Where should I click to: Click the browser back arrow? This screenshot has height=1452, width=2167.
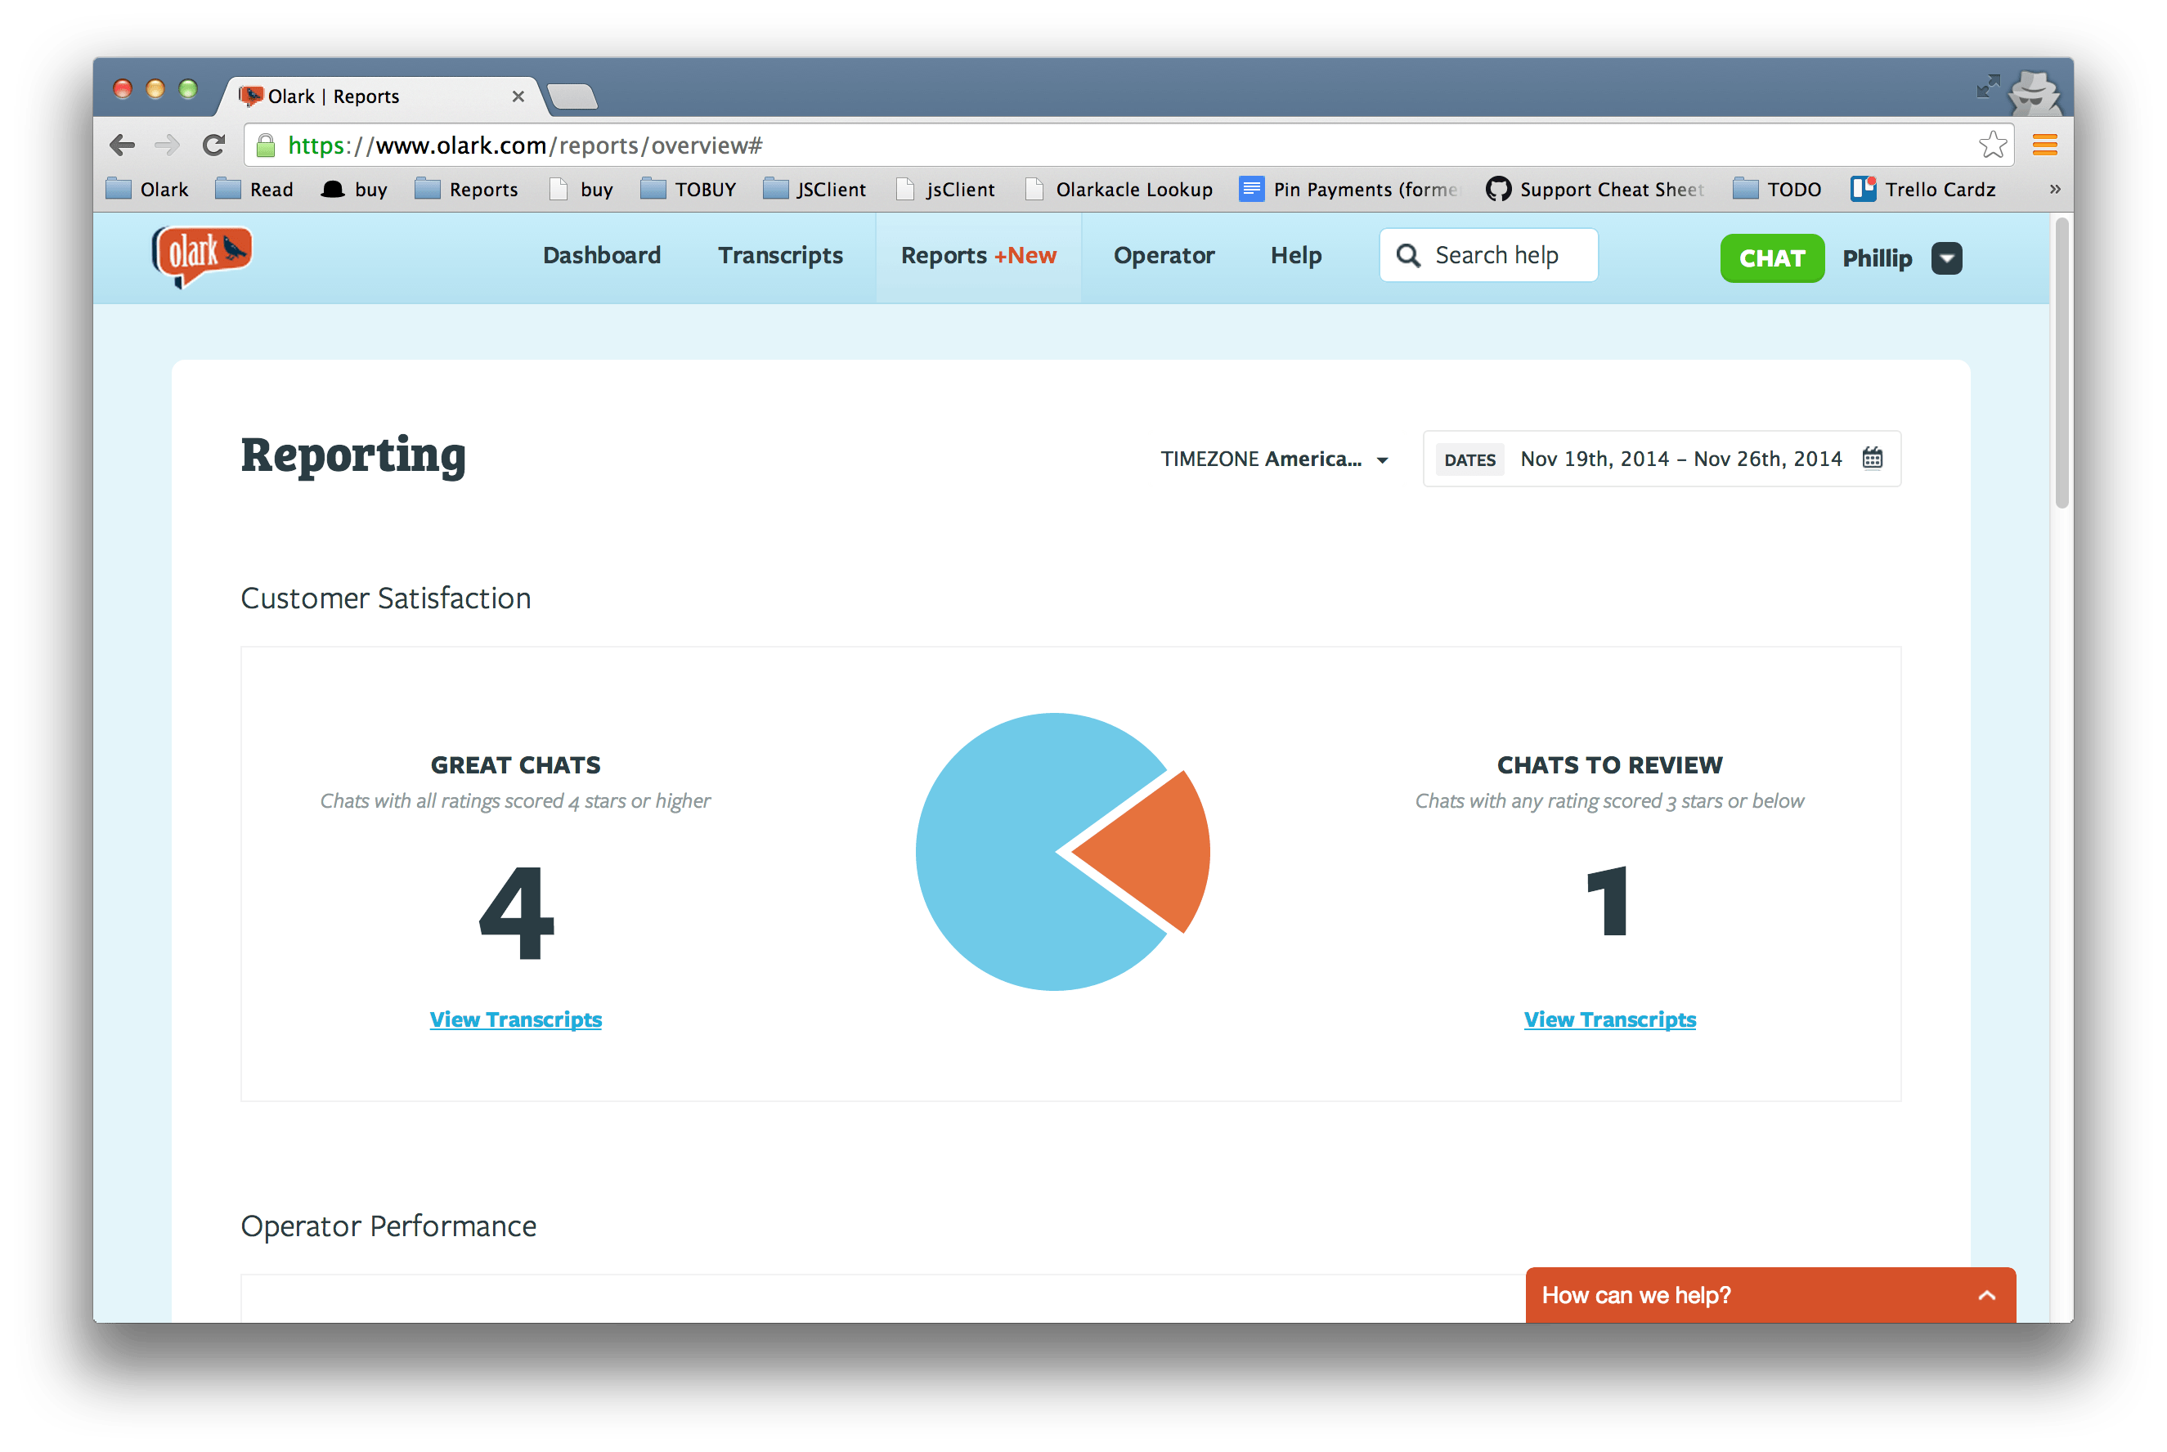(122, 146)
